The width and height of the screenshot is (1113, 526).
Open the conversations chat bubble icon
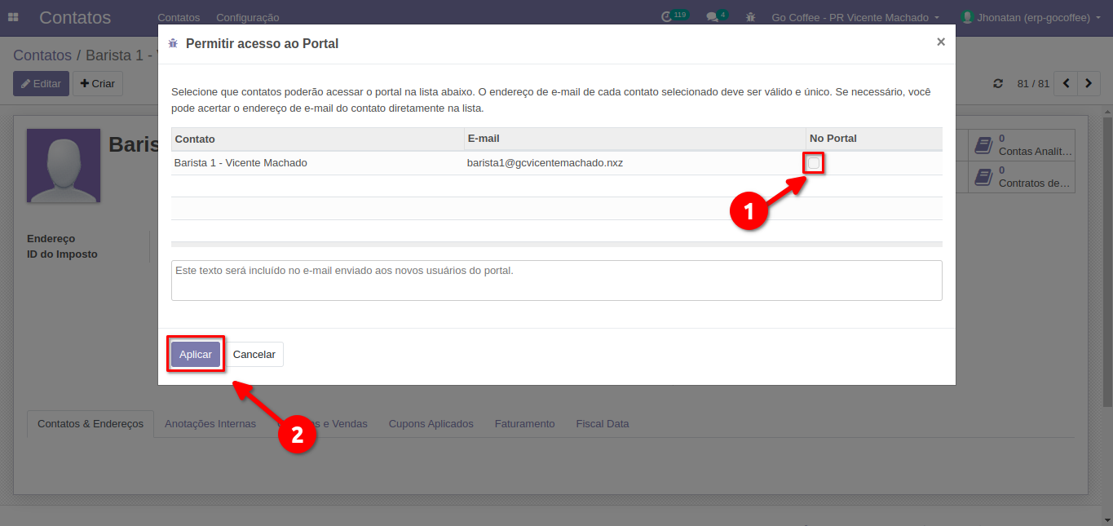point(713,17)
